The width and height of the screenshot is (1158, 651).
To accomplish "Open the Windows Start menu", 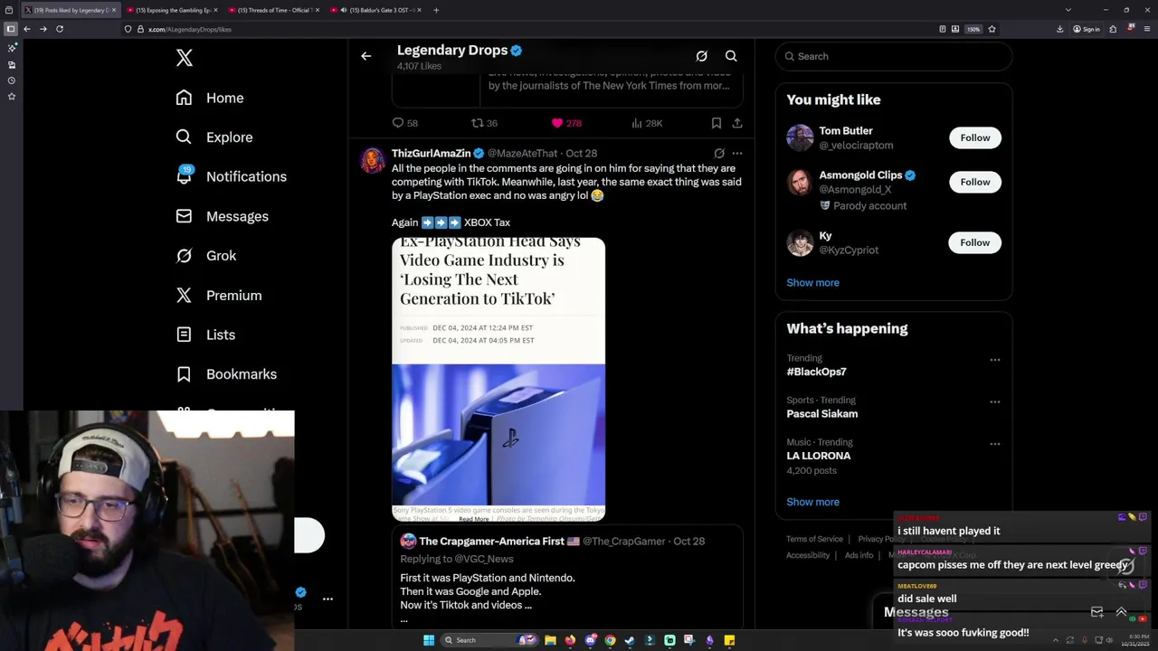I will [x=429, y=640].
